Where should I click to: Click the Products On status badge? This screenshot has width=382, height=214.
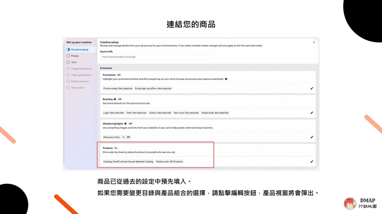click(116, 148)
